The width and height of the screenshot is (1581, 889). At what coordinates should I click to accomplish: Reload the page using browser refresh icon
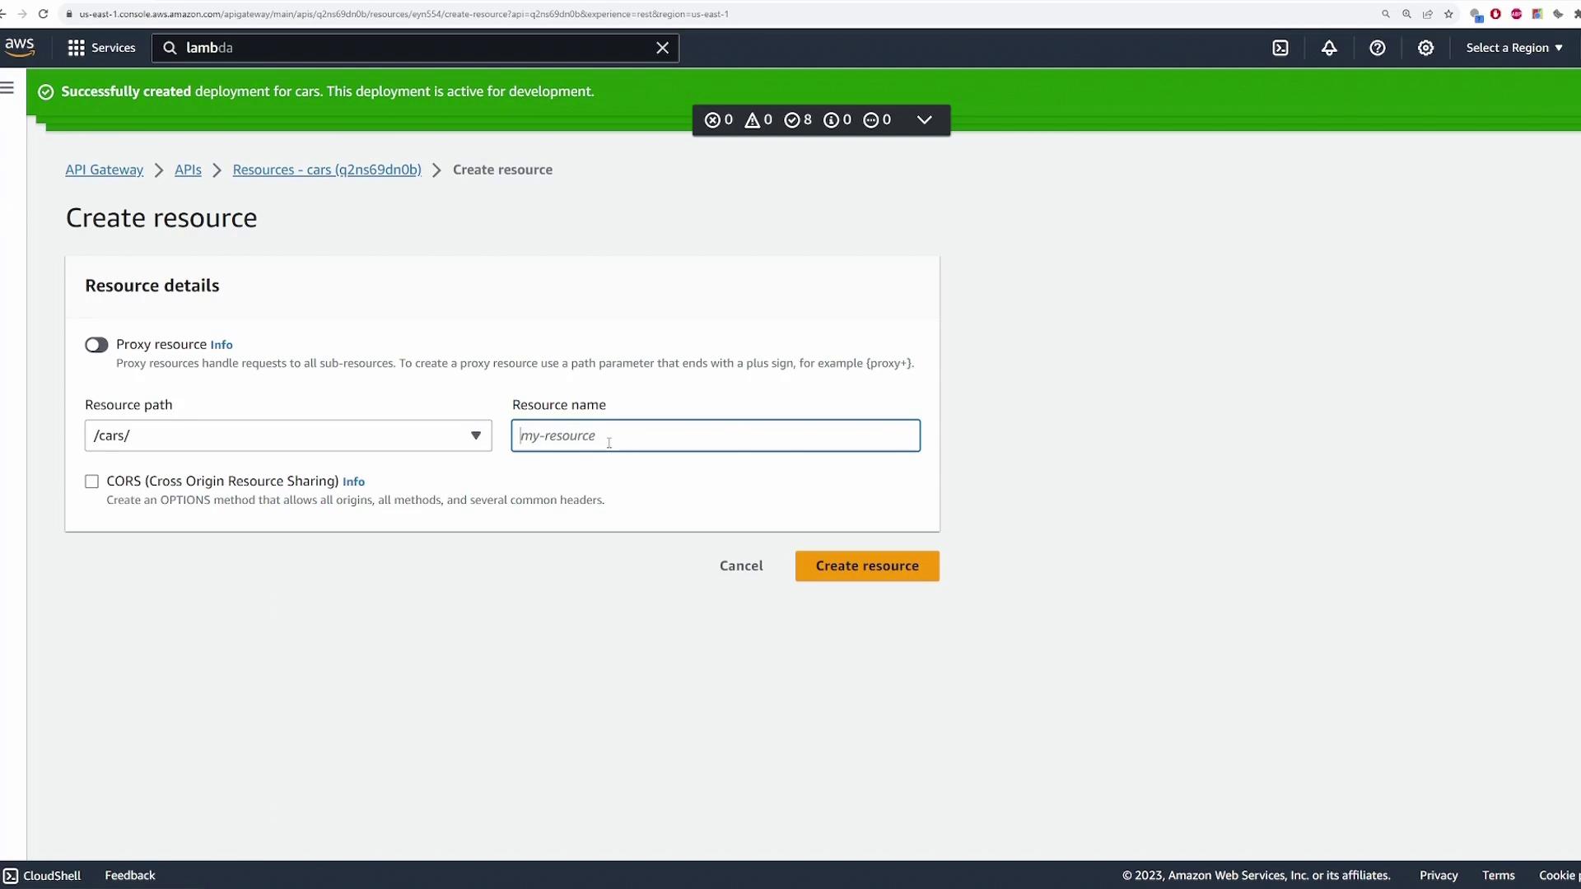point(43,14)
